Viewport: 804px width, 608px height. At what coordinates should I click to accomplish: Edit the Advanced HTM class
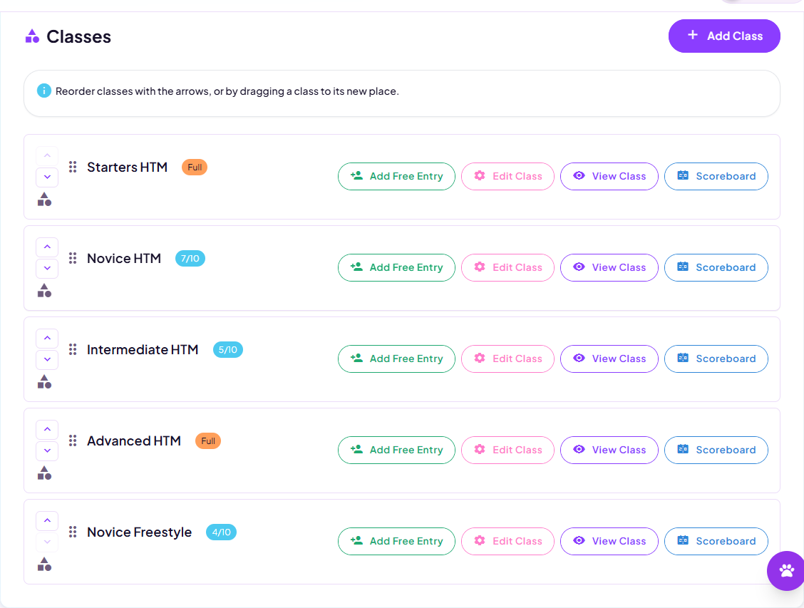coord(507,450)
